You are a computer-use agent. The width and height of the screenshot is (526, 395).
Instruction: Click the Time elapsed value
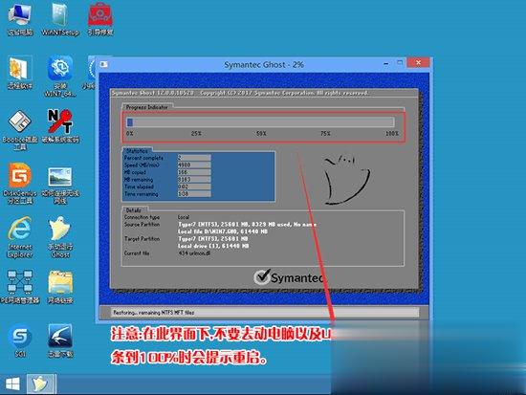pyautogui.click(x=194, y=187)
